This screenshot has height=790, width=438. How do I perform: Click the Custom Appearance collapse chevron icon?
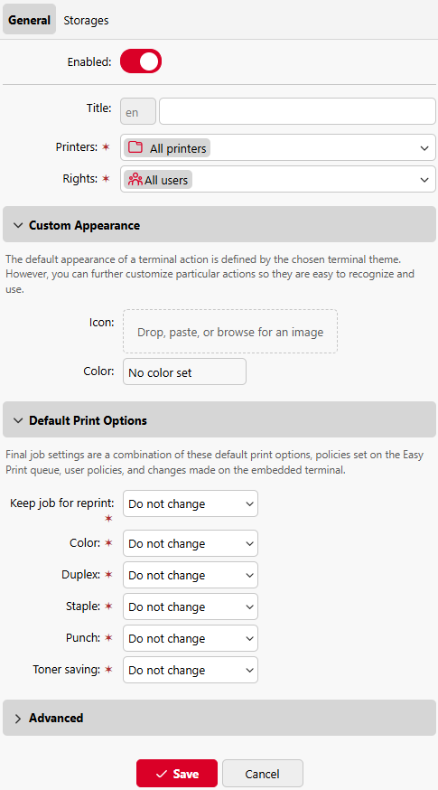point(18,225)
